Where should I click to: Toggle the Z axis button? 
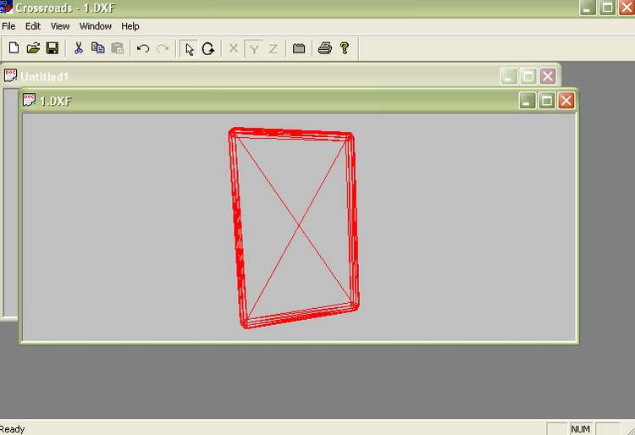[x=273, y=49]
